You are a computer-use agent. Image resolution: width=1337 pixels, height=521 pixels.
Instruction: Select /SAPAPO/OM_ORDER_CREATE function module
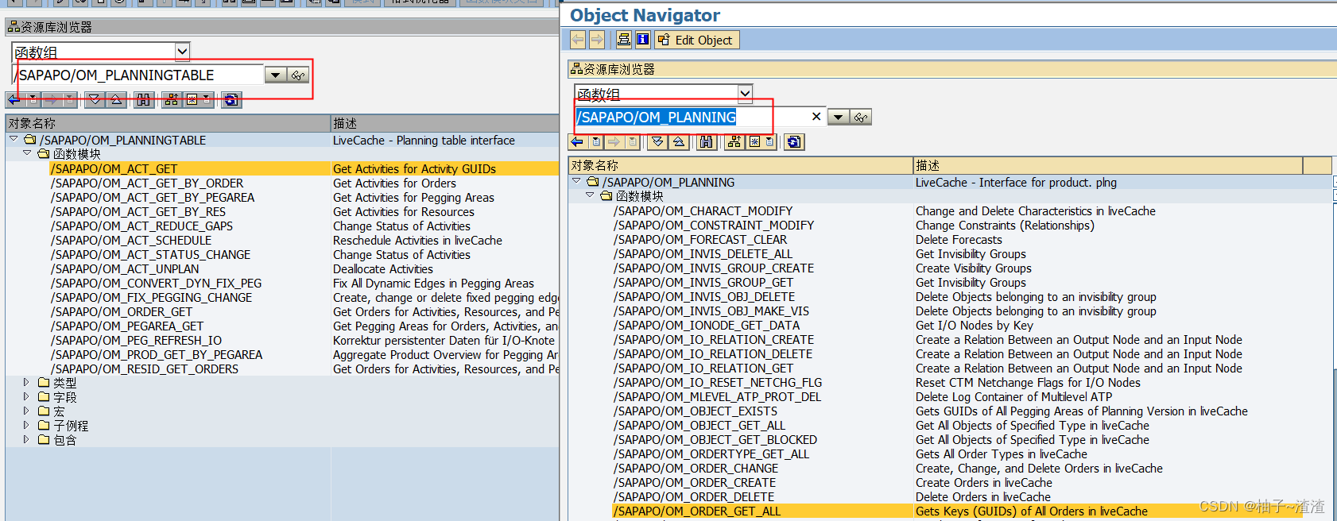[x=695, y=482]
